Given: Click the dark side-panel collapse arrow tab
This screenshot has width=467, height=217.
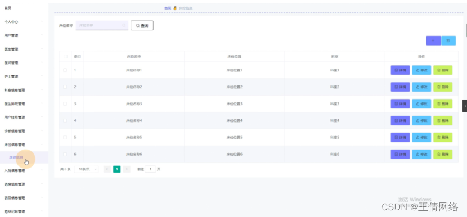Looking at the screenshot, I should 465,106.
